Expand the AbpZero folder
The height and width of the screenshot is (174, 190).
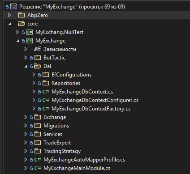9,15
